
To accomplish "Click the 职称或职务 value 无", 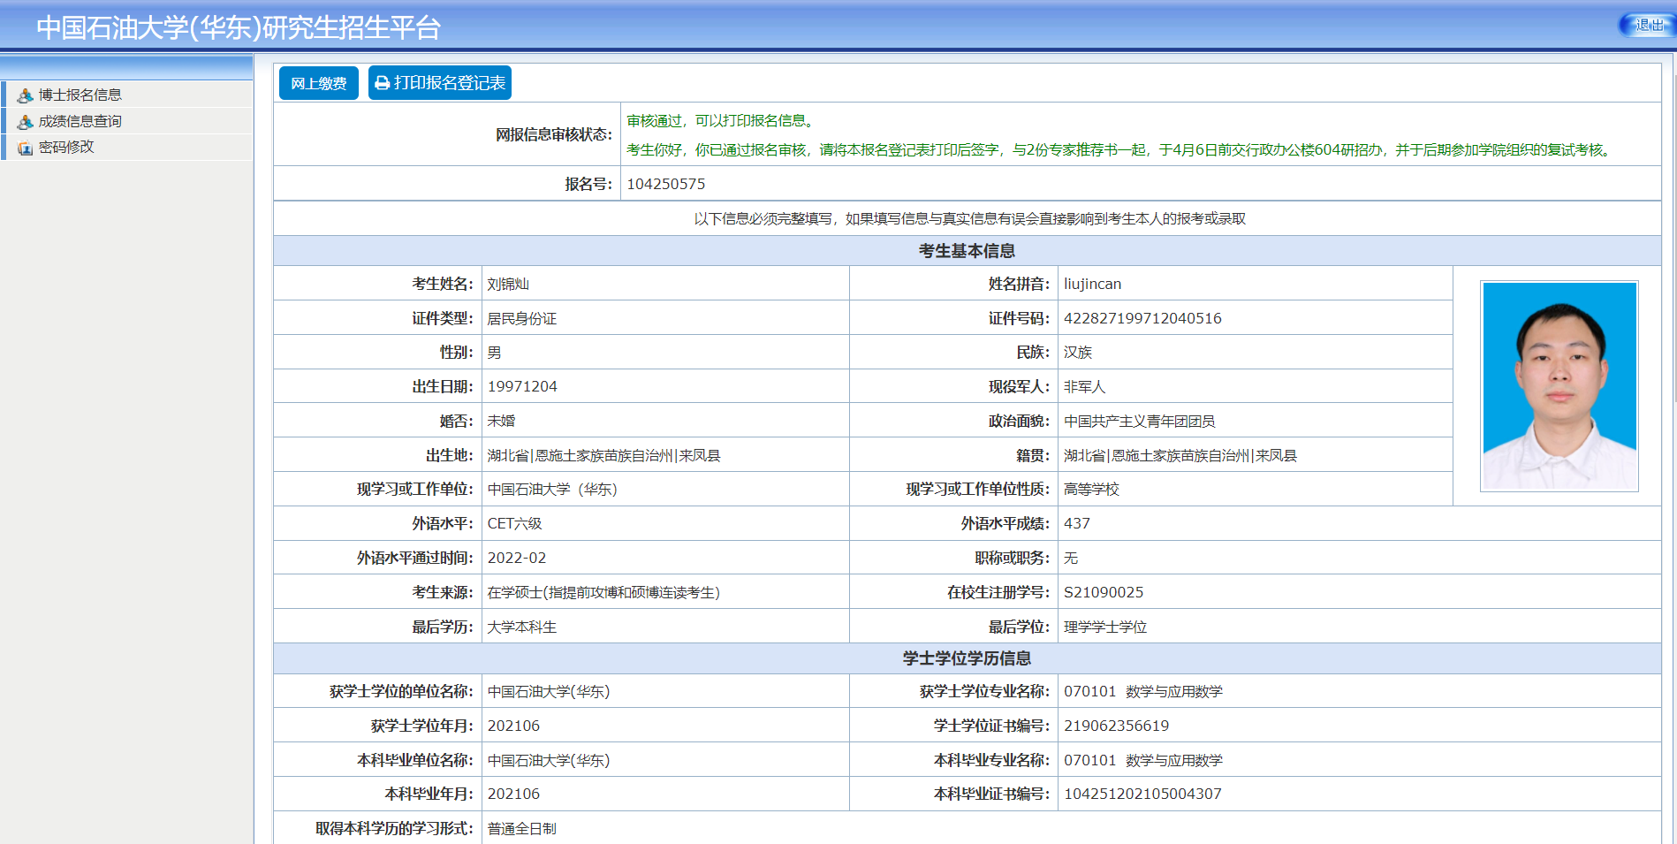I will click(1071, 558).
